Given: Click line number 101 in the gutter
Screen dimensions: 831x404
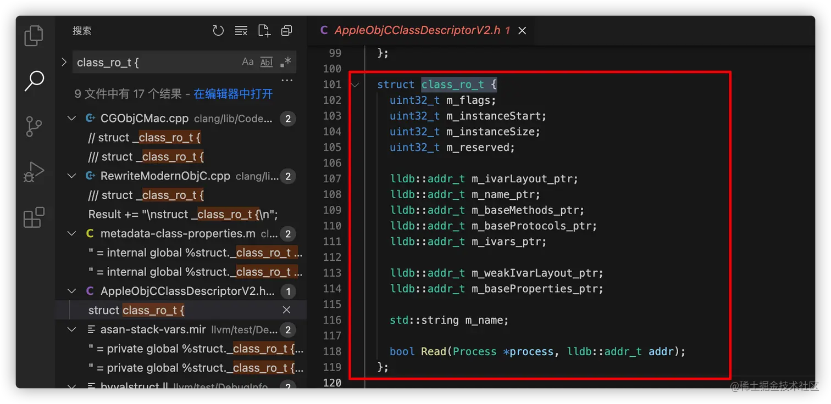Looking at the screenshot, I should [x=332, y=85].
